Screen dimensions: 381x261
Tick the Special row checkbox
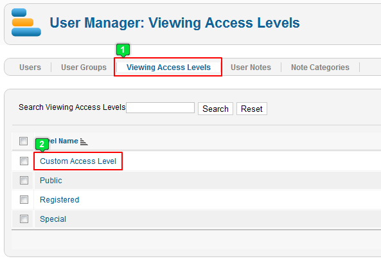coord(24,219)
